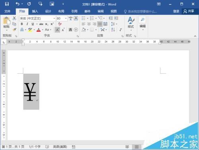Click the Tell Me search box
Viewport: 199px width, 150px height.
click(x=140, y=12)
